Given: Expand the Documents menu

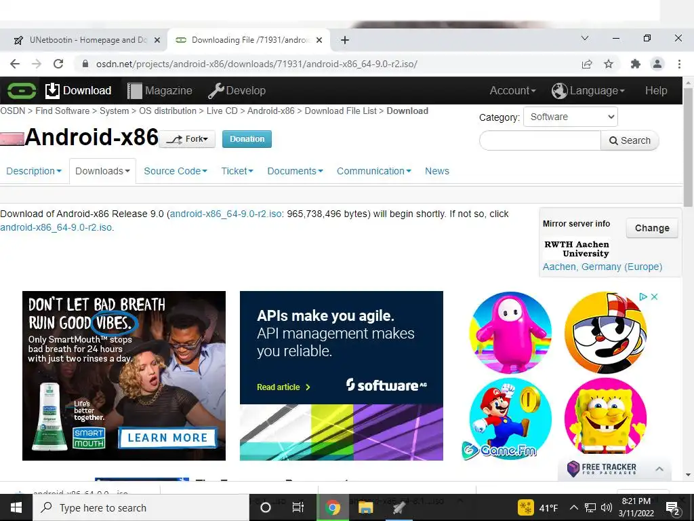Looking at the screenshot, I should pos(295,171).
